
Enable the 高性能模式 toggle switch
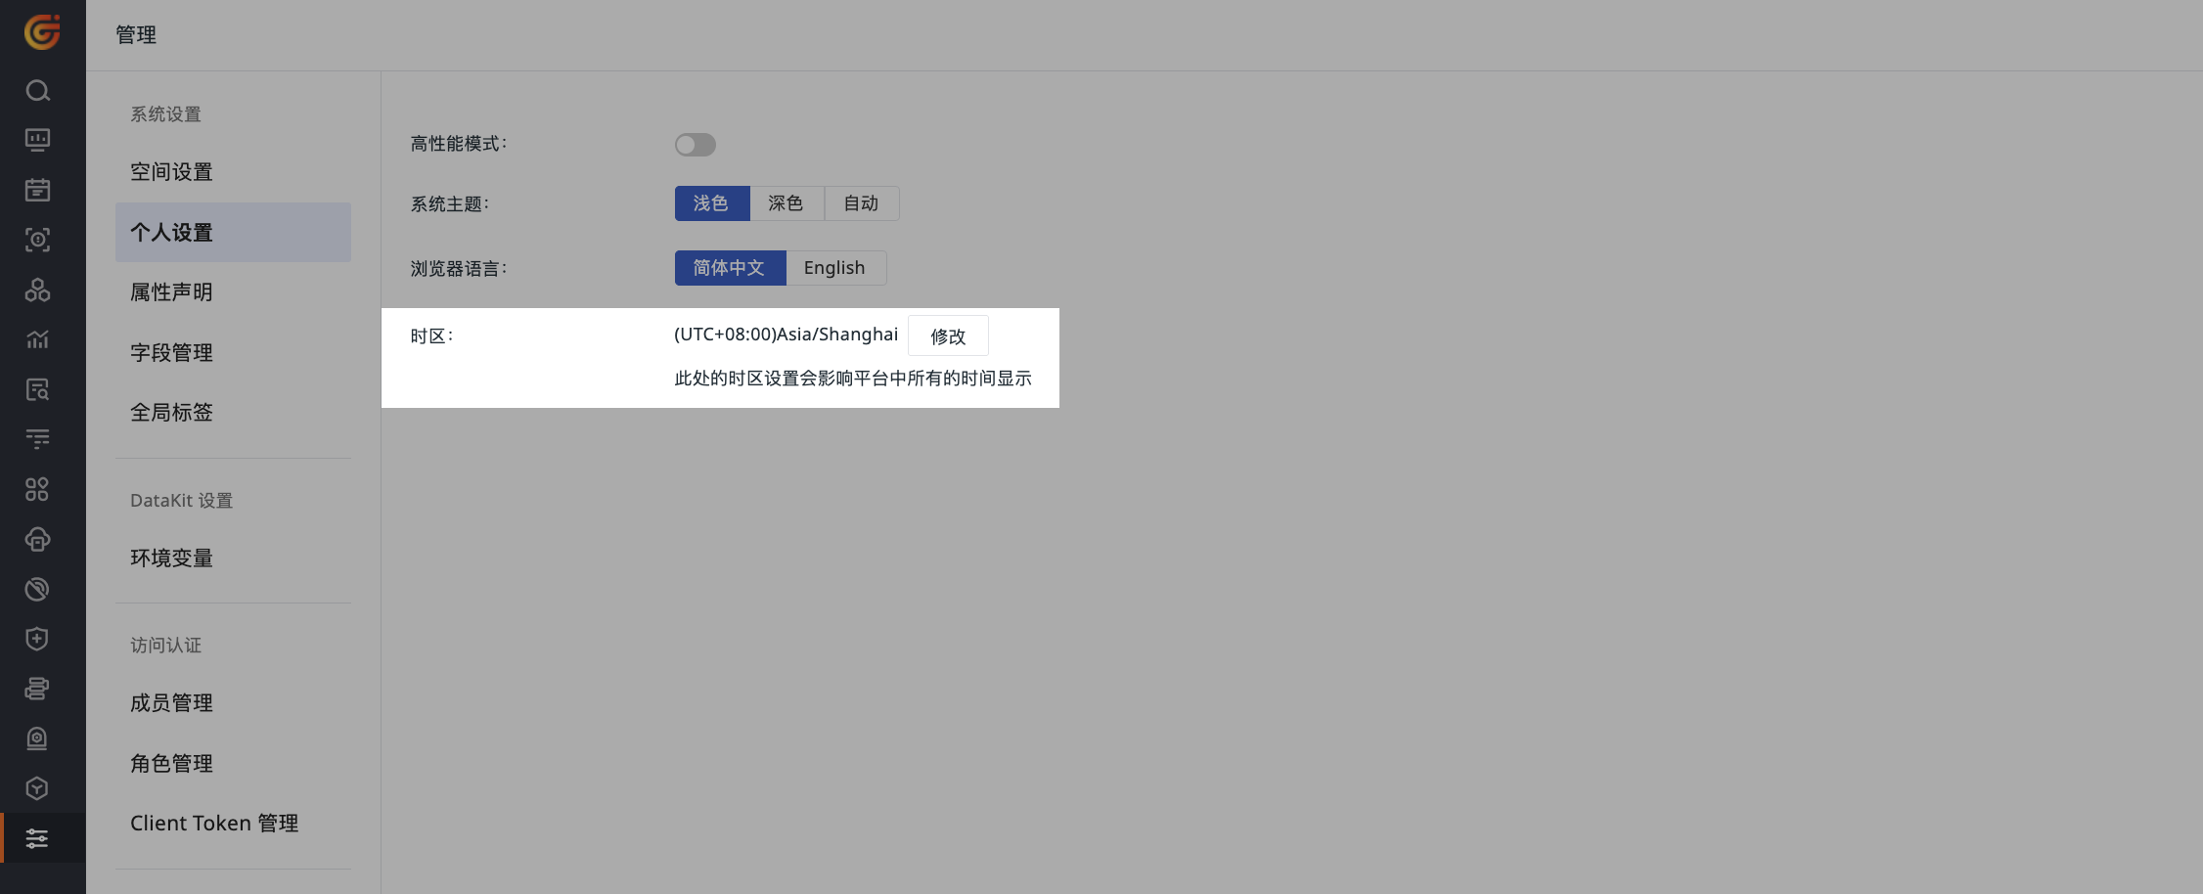click(695, 145)
